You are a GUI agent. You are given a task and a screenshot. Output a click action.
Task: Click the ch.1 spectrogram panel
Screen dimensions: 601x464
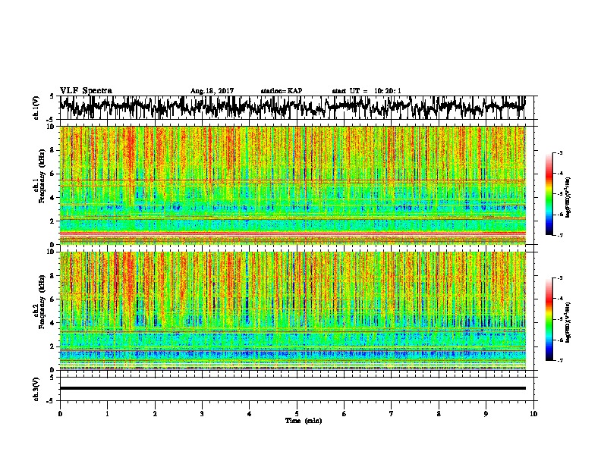(292, 185)
